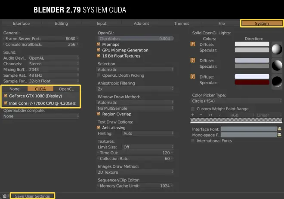Switch to the Themes tab
Screen dimensions: 284x199
coord(182,24)
